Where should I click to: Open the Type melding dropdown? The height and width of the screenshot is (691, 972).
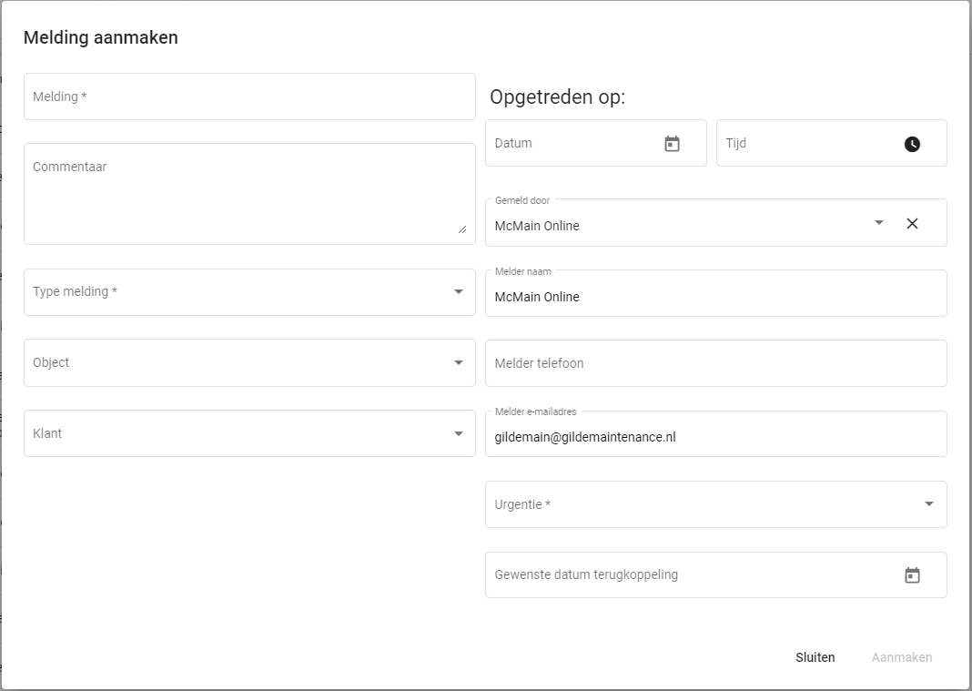click(x=458, y=292)
